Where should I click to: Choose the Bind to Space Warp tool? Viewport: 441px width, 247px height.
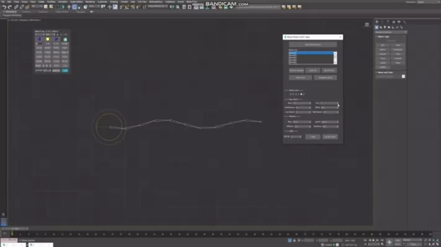click(27, 7)
